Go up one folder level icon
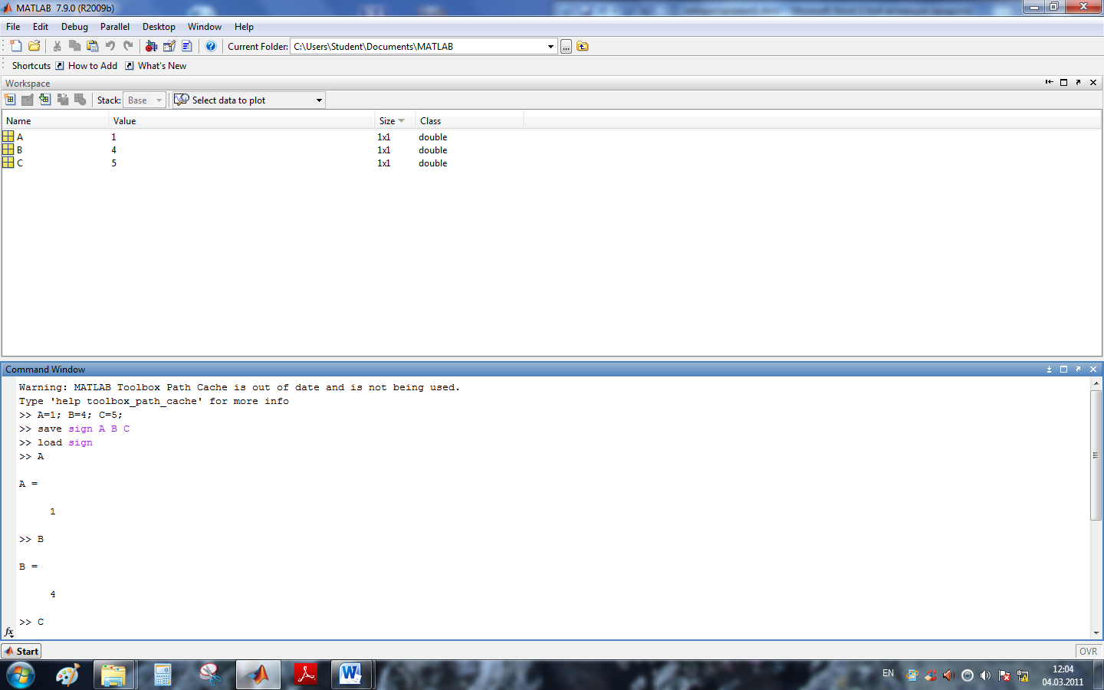Viewport: 1104px width, 690px height. 583,46
